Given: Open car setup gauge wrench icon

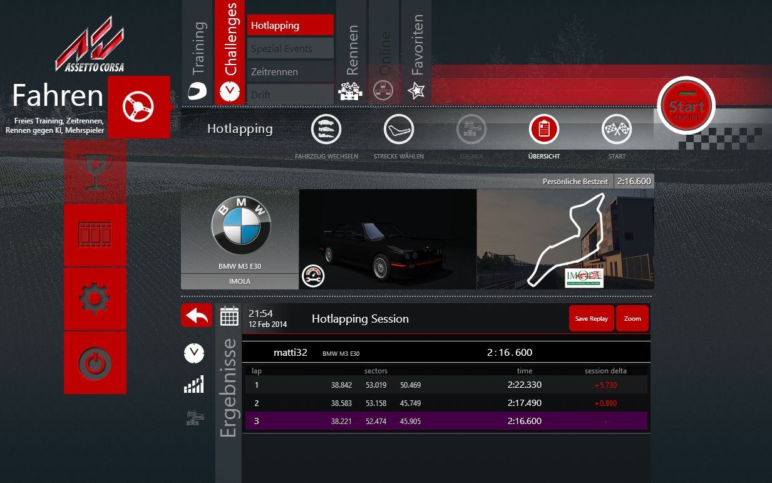Looking at the screenshot, I should [x=313, y=276].
